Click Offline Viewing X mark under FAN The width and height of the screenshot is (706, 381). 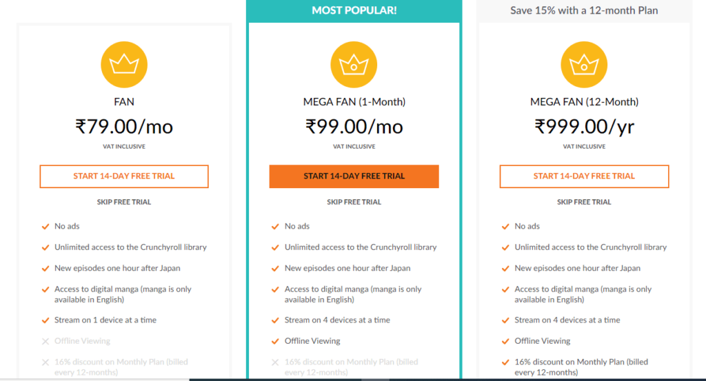point(46,341)
